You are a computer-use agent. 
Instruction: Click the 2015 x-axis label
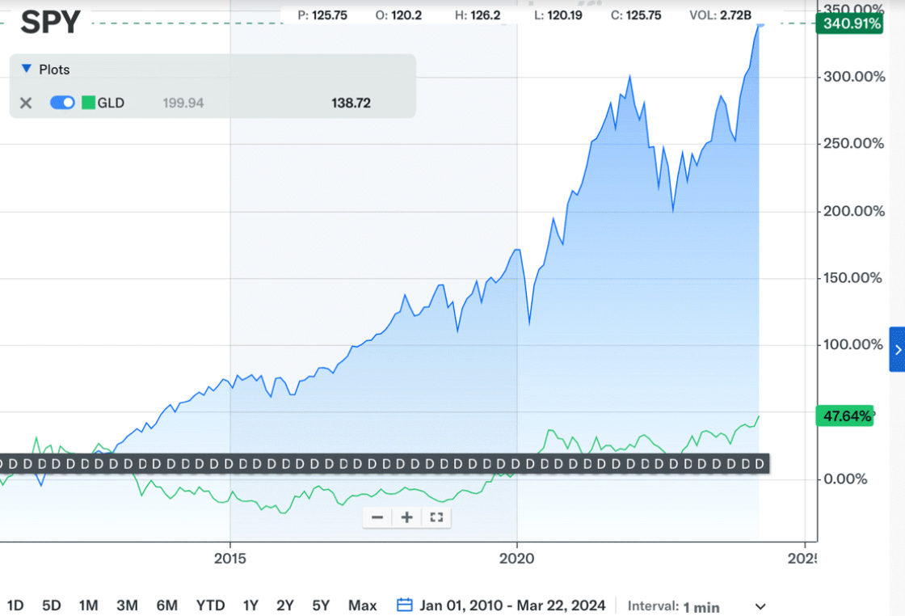point(229,559)
